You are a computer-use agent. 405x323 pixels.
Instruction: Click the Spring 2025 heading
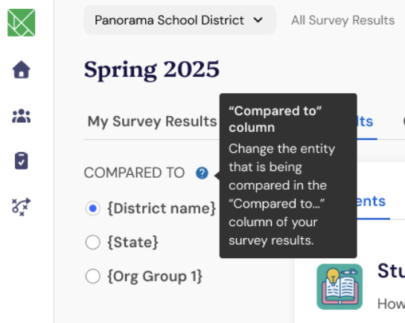click(x=152, y=69)
